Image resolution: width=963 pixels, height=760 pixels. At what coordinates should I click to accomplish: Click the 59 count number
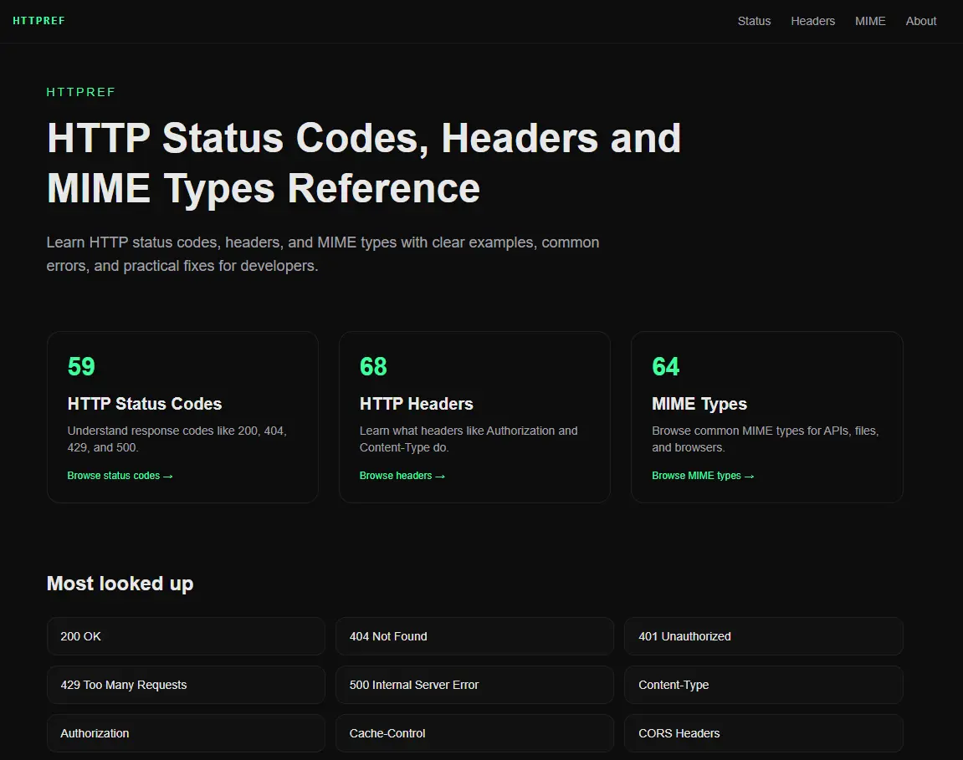coord(81,366)
